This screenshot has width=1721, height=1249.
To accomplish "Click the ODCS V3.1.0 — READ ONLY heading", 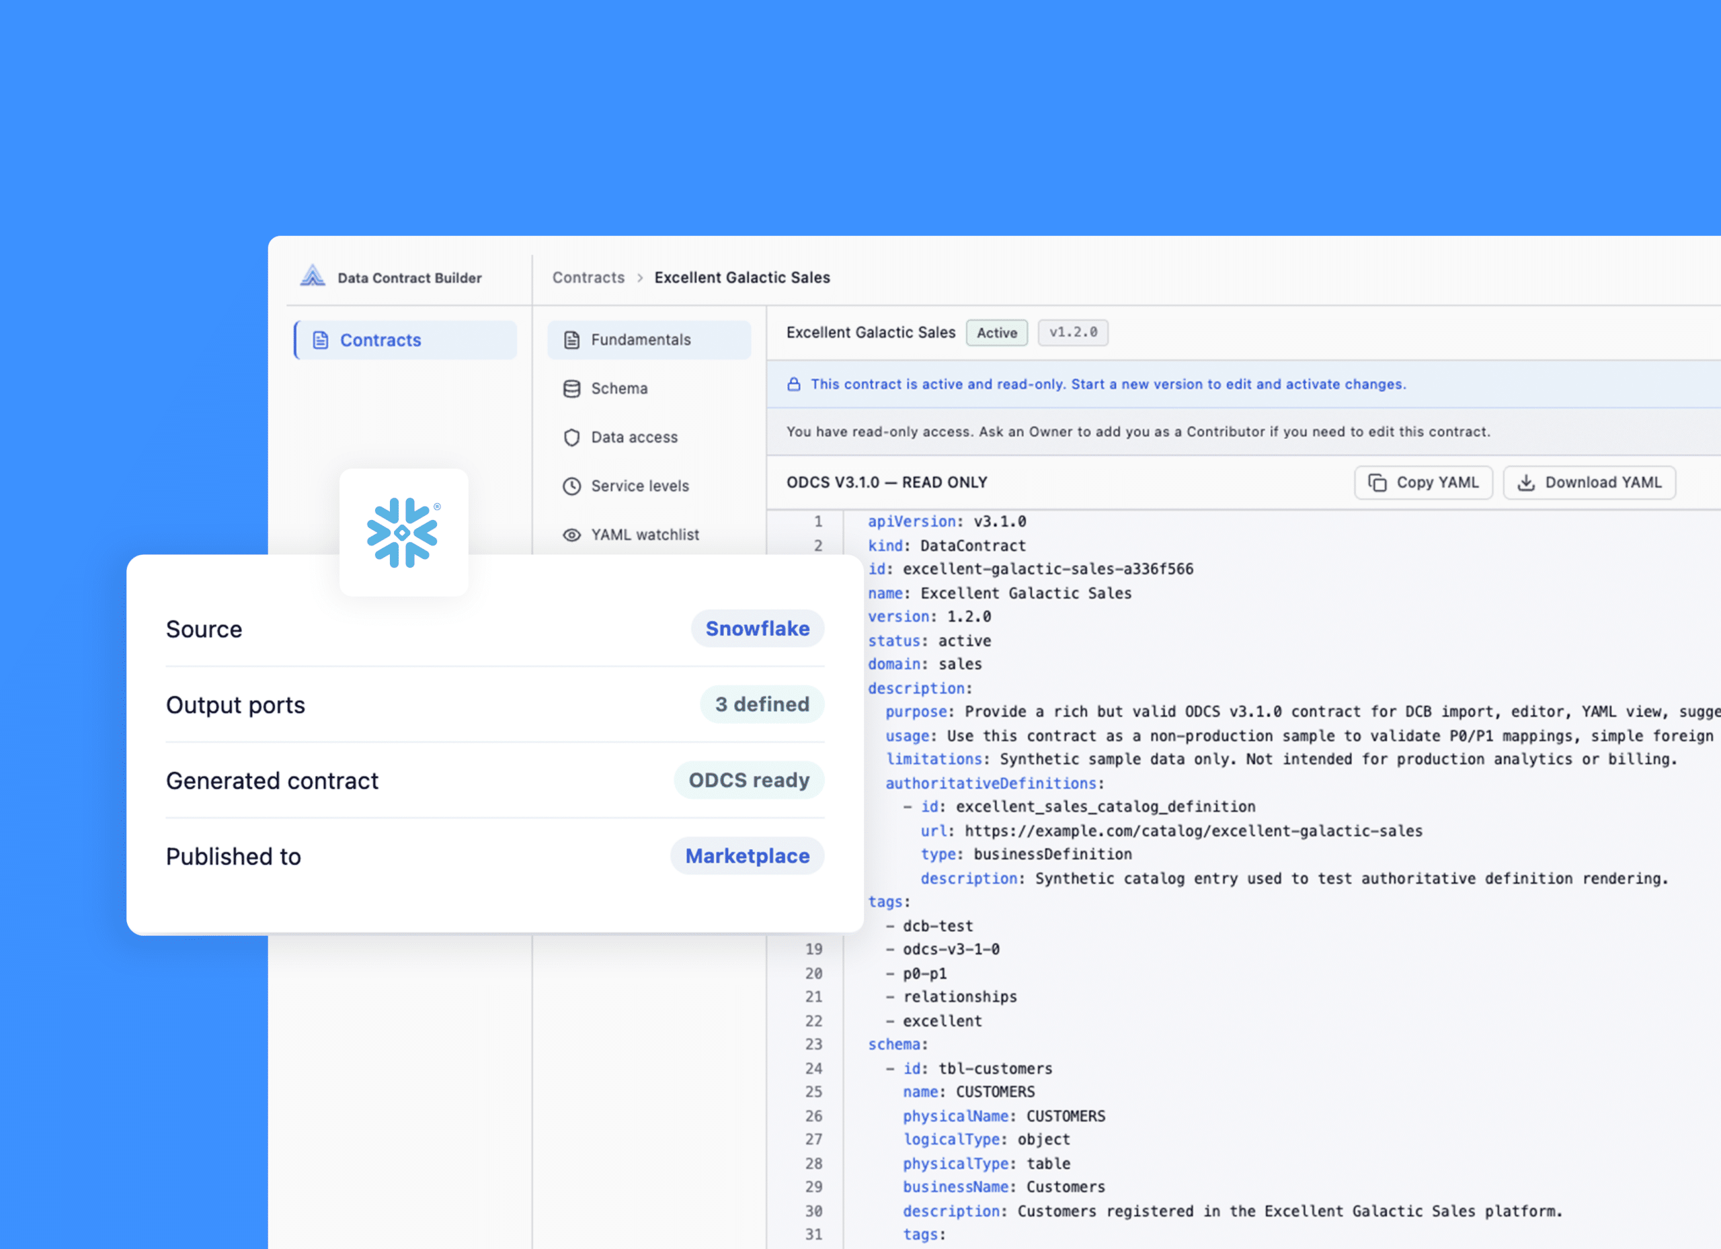I will [886, 483].
